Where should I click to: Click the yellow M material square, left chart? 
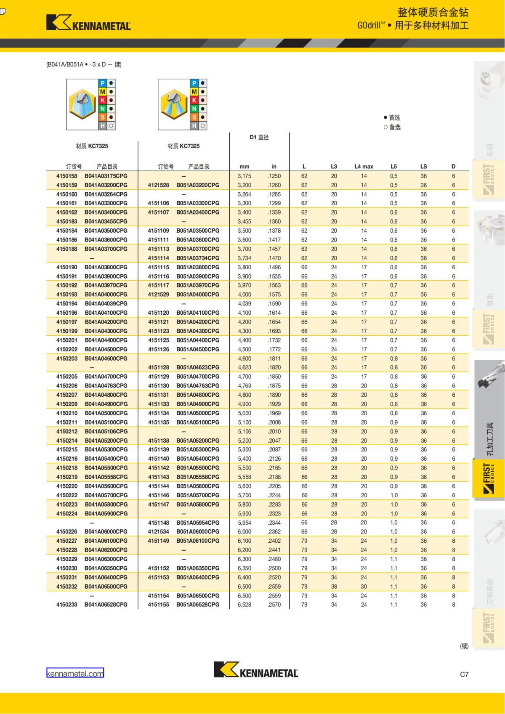[x=102, y=92]
